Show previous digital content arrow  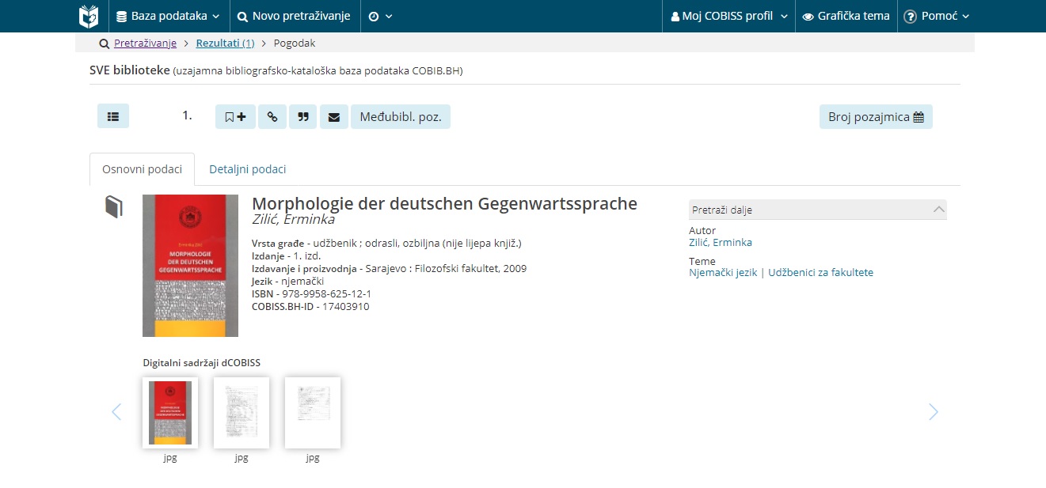click(x=116, y=411)
